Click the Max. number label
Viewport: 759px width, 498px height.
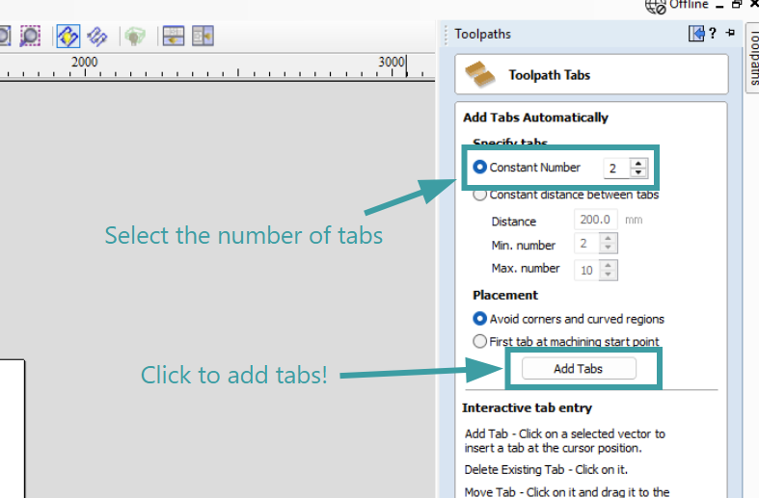point(526,268)
